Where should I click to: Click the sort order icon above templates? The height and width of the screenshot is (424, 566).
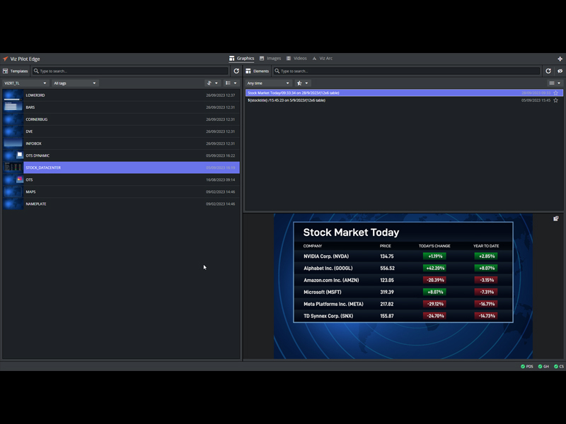[x=210, y=83]
